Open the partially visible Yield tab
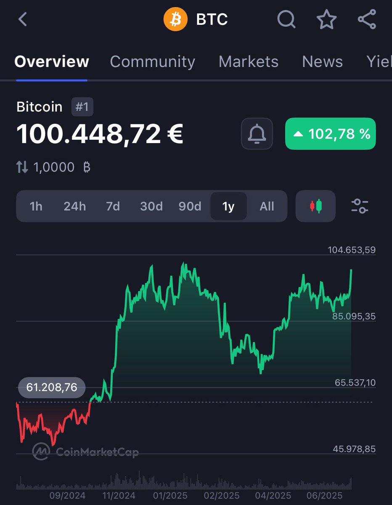Screen dimensions: 392x505 tap(379, 62)
